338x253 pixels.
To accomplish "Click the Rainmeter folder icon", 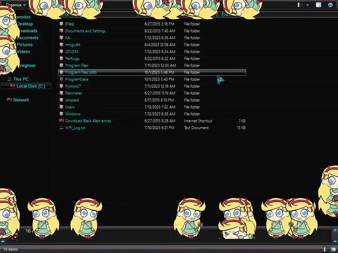I will pos(61,93).
